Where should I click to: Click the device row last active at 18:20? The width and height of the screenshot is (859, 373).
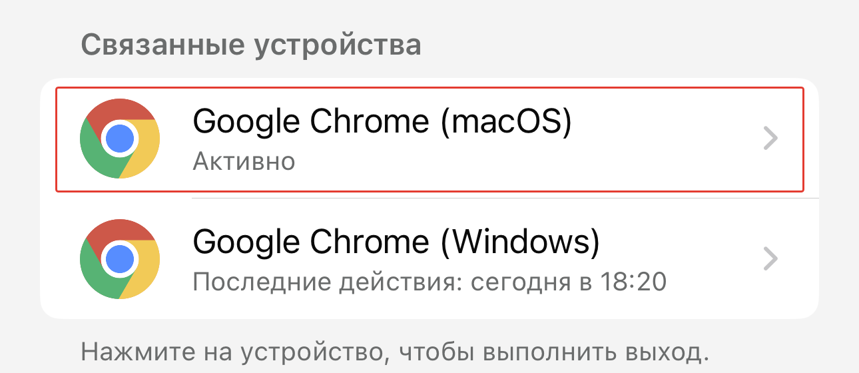point(429,258)
